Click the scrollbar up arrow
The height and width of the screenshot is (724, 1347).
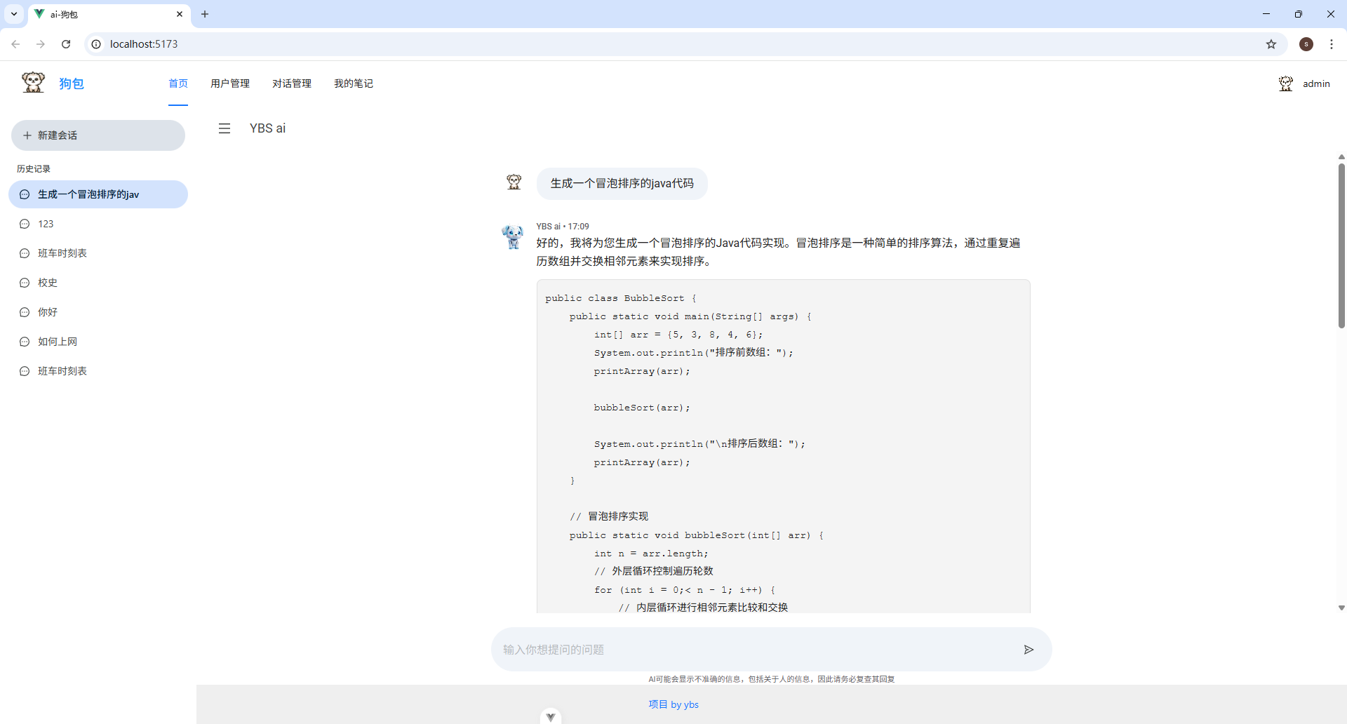pyautogui.click(x=1341, y=156)
